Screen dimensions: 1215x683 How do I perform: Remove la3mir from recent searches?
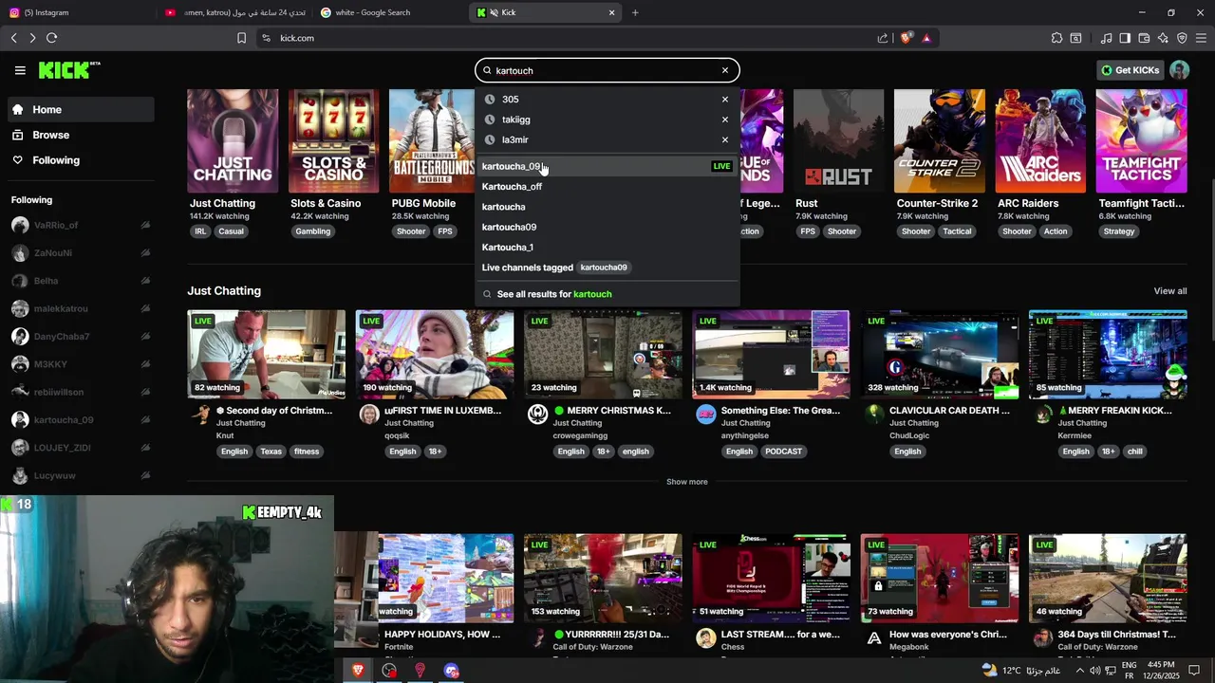click(724, 139)
